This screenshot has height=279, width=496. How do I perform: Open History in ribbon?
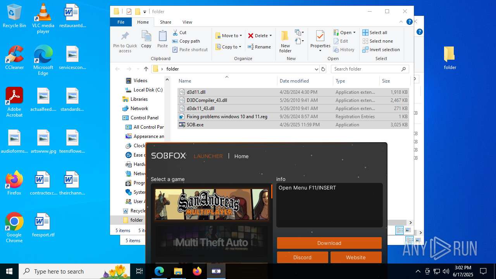click(344, 50)
